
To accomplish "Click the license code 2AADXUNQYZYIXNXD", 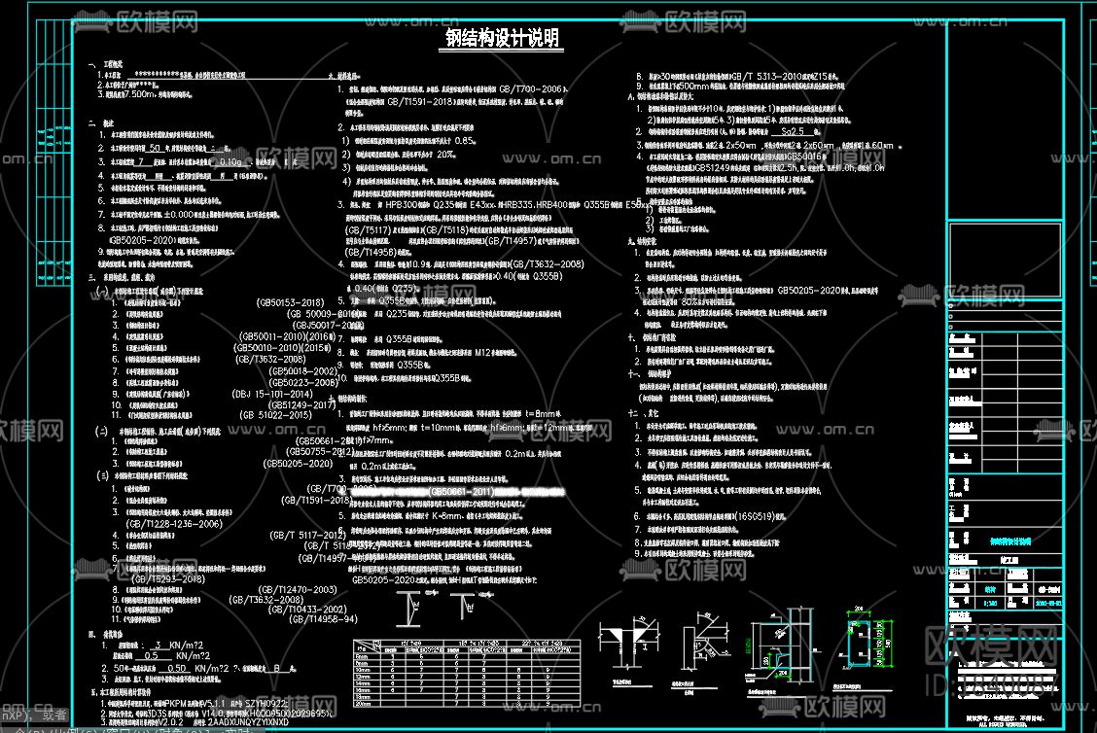I will [248, 721].
